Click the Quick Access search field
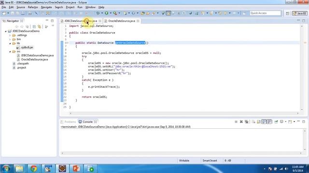 point(265,13)
